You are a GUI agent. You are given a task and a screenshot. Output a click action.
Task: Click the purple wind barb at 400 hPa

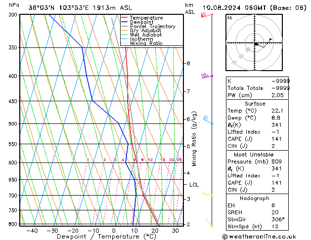tap(207, 76)
